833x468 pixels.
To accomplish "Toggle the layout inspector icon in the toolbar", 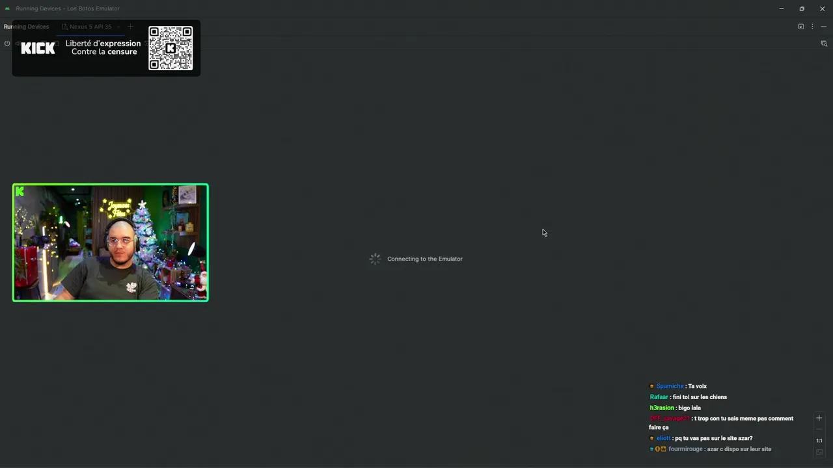I will pos(824,44).
